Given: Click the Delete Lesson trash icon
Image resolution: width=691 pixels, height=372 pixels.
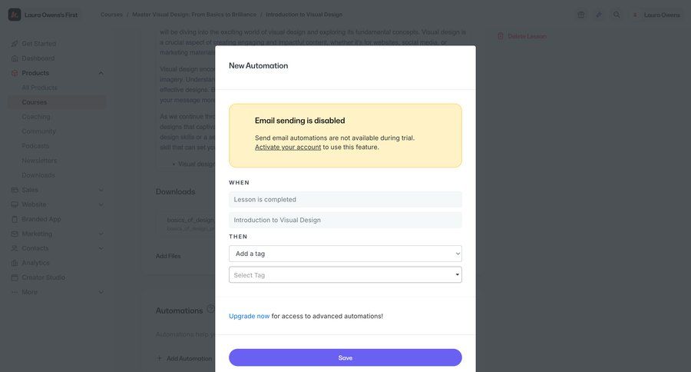Looking at the screenshot, I should [501, 36].
